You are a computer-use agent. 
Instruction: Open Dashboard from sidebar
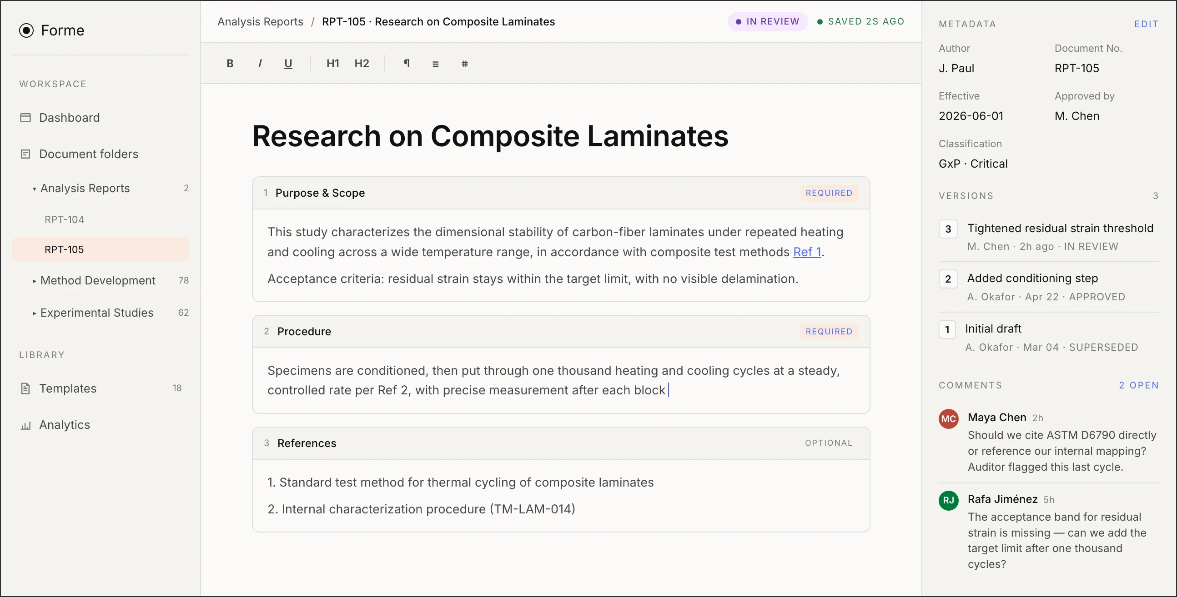coord(101,118)
